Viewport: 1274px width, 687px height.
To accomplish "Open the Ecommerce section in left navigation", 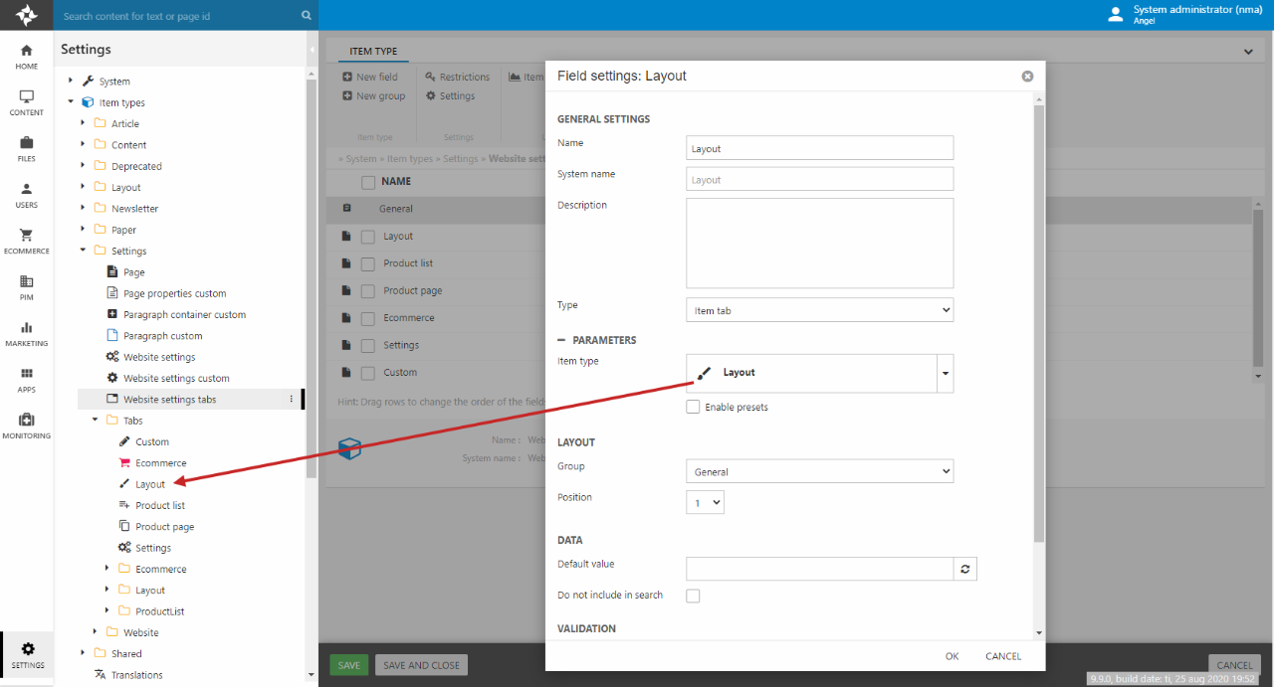I will 27,242.
